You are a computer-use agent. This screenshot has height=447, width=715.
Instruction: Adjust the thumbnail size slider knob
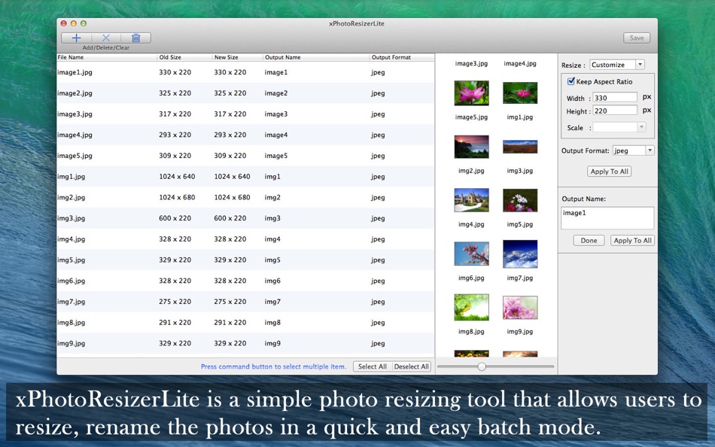pos(482,366)
